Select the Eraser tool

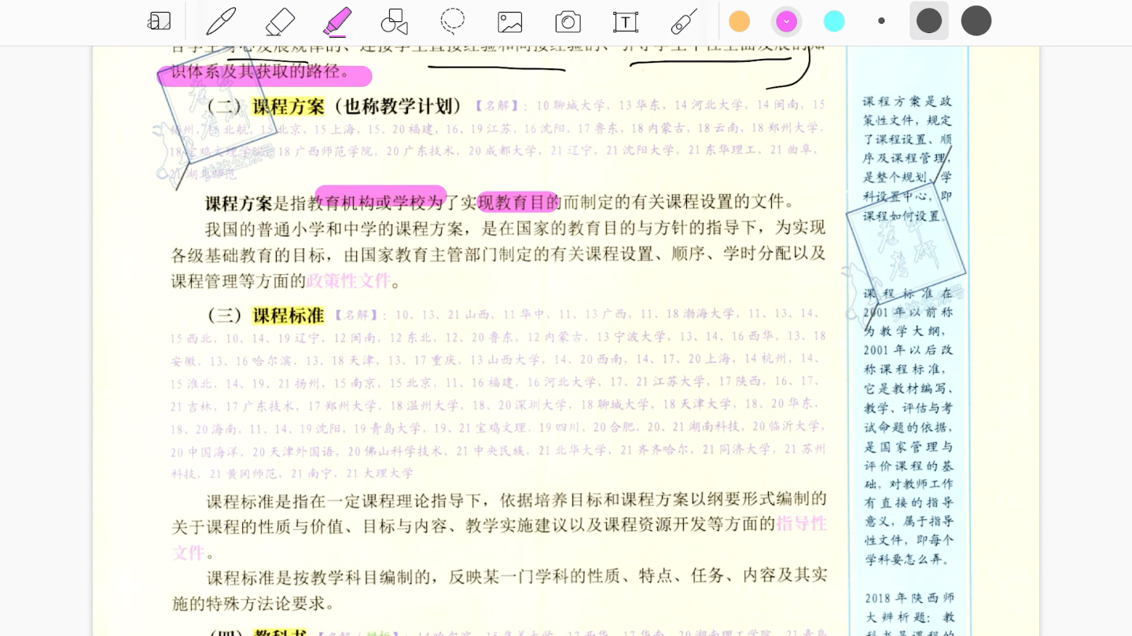(280, 21)
